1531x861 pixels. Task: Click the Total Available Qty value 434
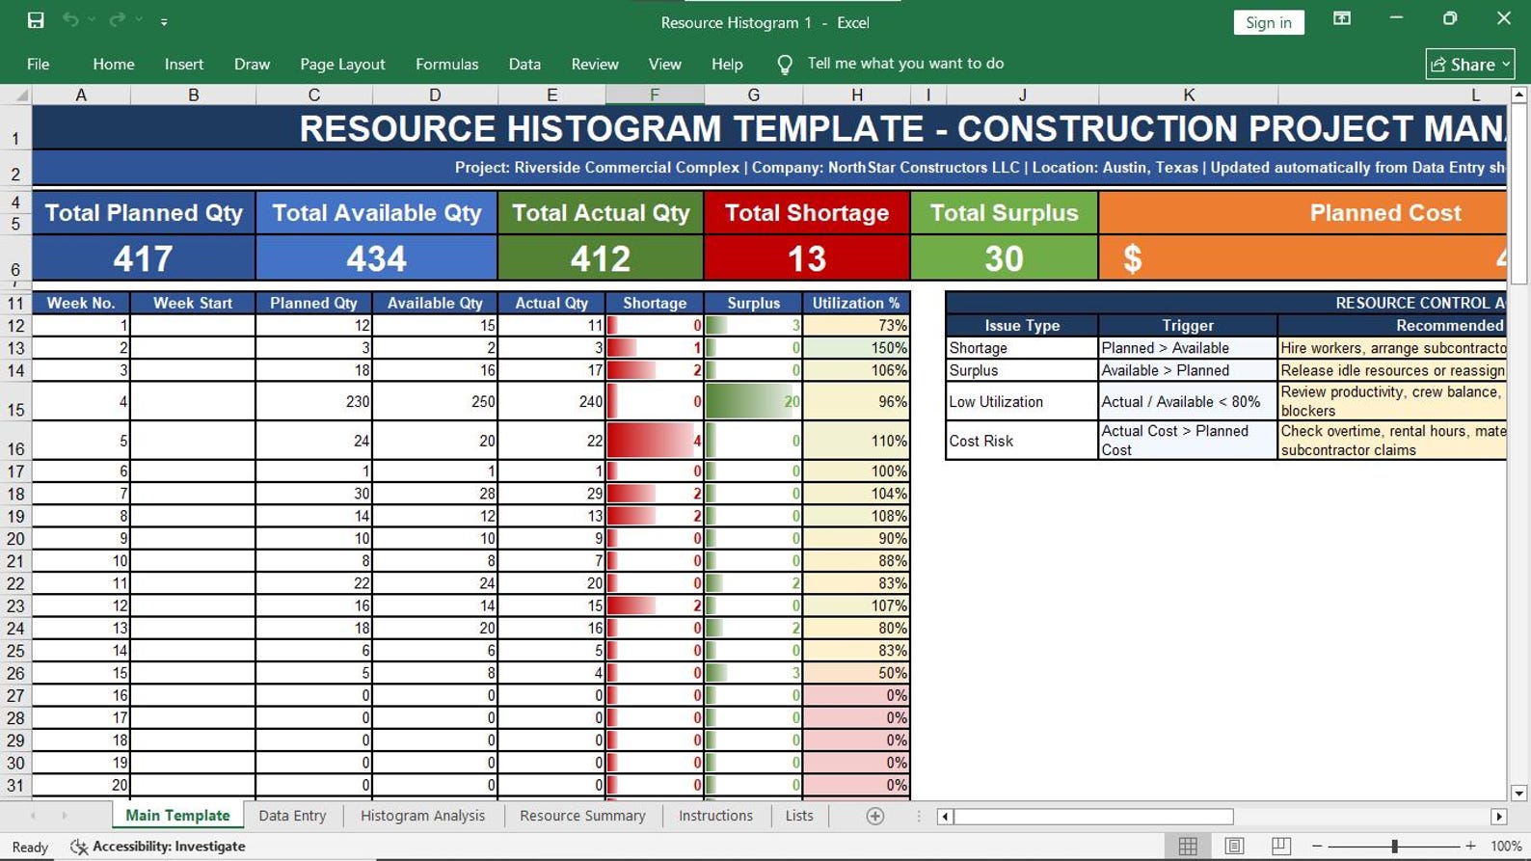(376, 258)
